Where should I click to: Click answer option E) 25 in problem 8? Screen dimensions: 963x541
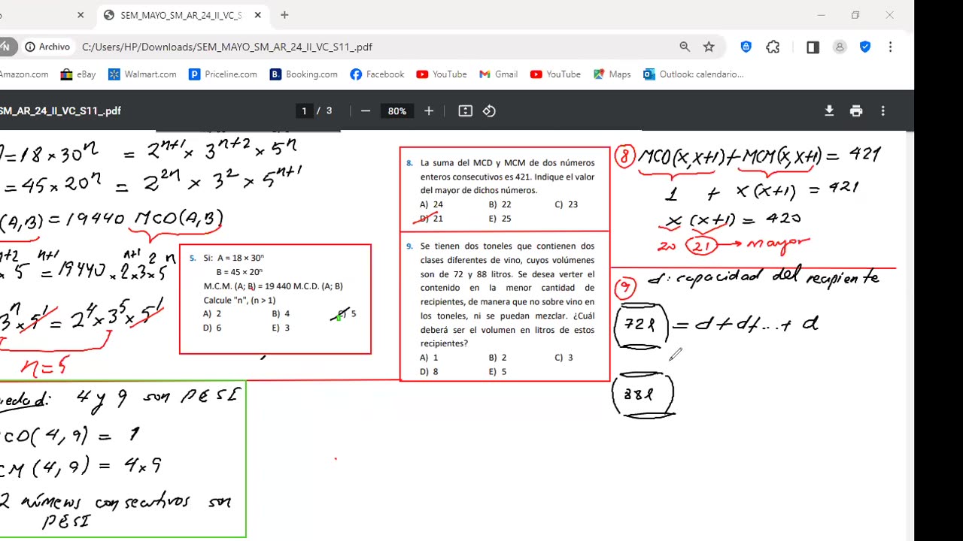pyautogui.click(x=500, y=219)
